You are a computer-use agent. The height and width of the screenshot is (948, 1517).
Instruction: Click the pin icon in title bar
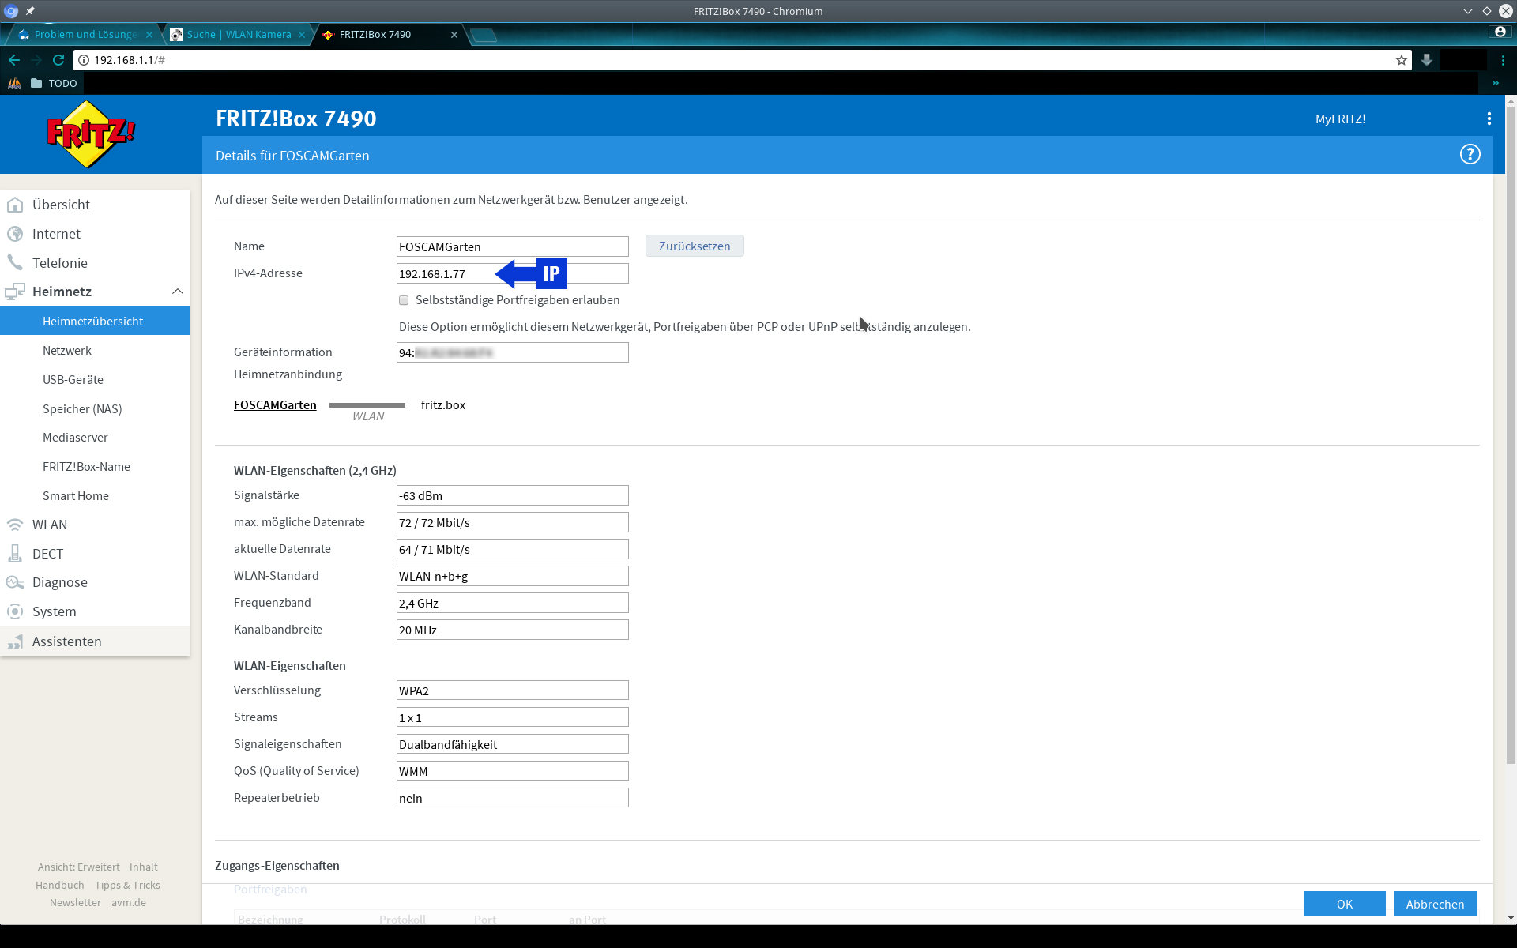point(30,11)
